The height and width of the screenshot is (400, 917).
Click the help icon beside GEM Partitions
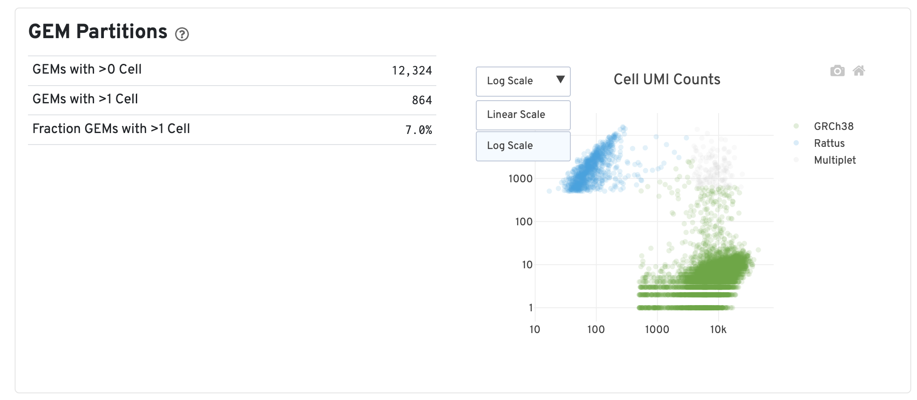click(182, 34)
